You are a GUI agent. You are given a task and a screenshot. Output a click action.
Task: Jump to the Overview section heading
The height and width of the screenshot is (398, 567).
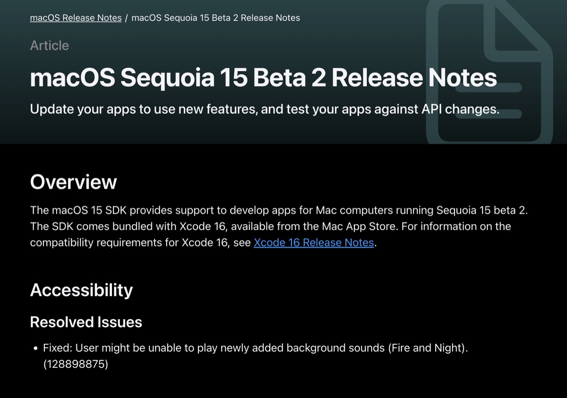pos(73,182)
